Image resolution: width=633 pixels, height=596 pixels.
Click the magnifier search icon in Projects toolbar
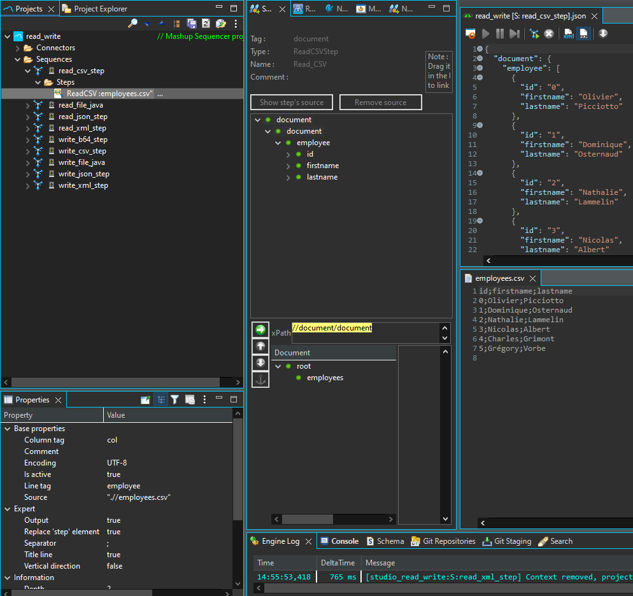tap(132, 24)
